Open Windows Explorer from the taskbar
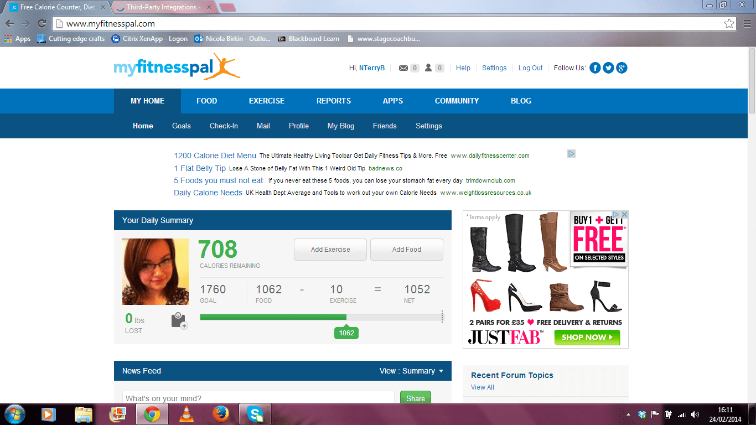 click(x=83, y=413)
